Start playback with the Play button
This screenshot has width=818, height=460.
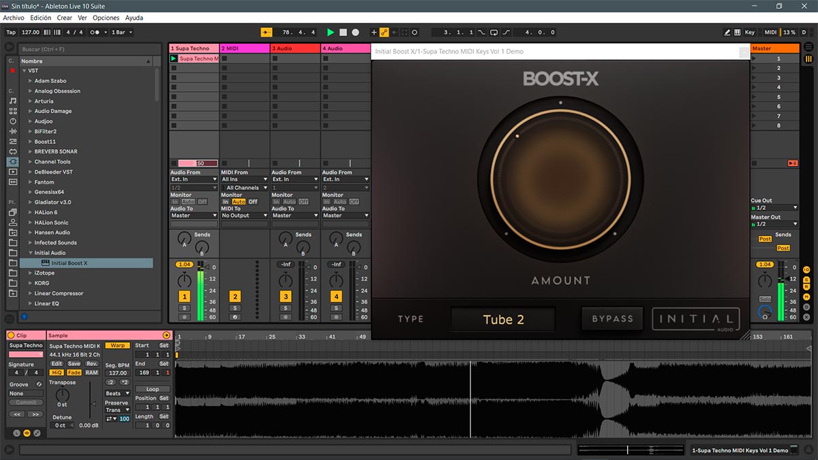[331, 32]
